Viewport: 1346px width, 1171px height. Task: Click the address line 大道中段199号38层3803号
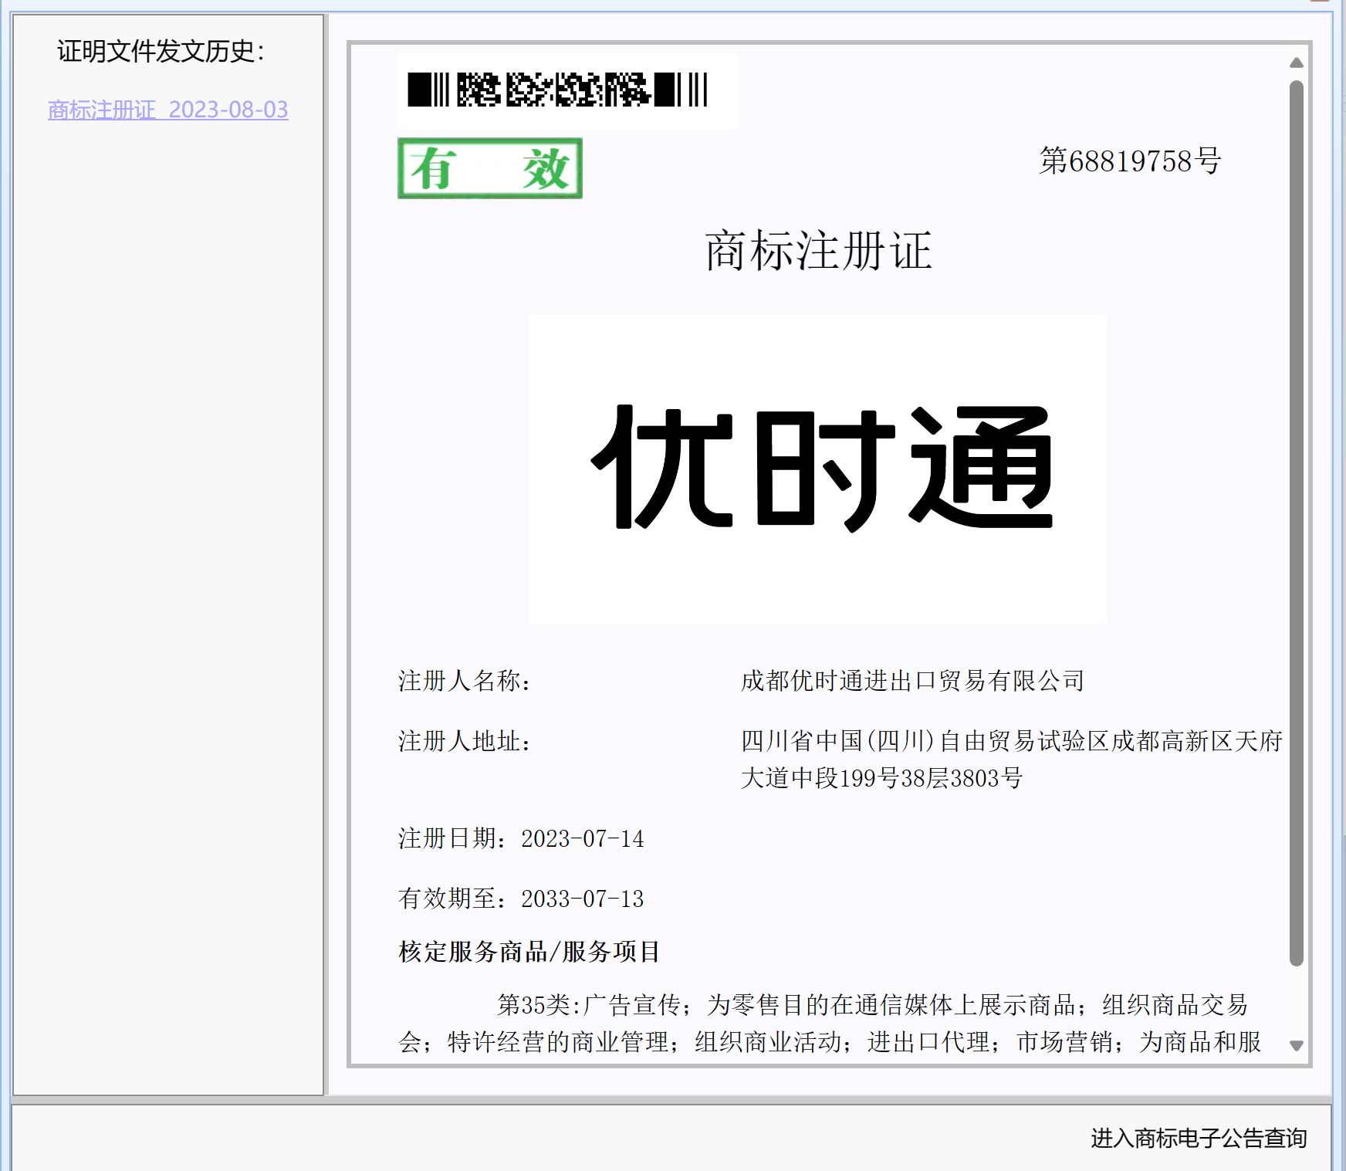(882, 778)
